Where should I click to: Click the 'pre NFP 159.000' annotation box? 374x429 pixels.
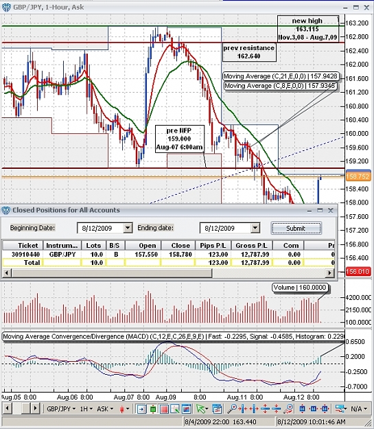click(x=180, y=139)
